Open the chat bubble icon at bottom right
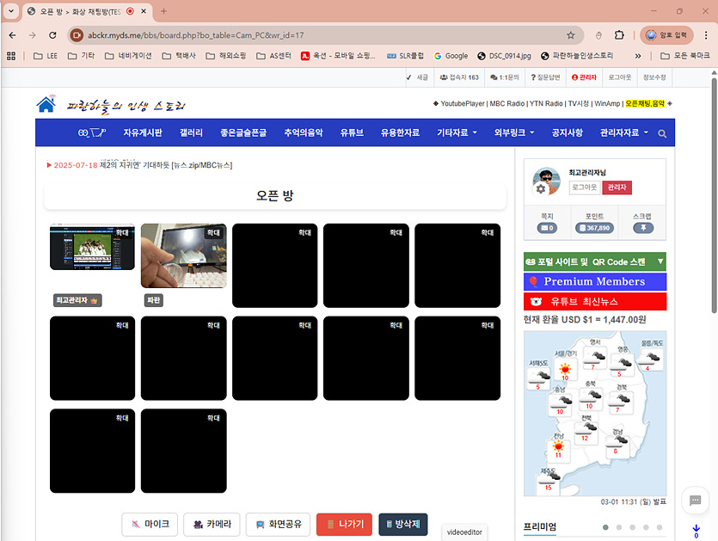Viewport: 718px width, 541px height. (693, 500)
